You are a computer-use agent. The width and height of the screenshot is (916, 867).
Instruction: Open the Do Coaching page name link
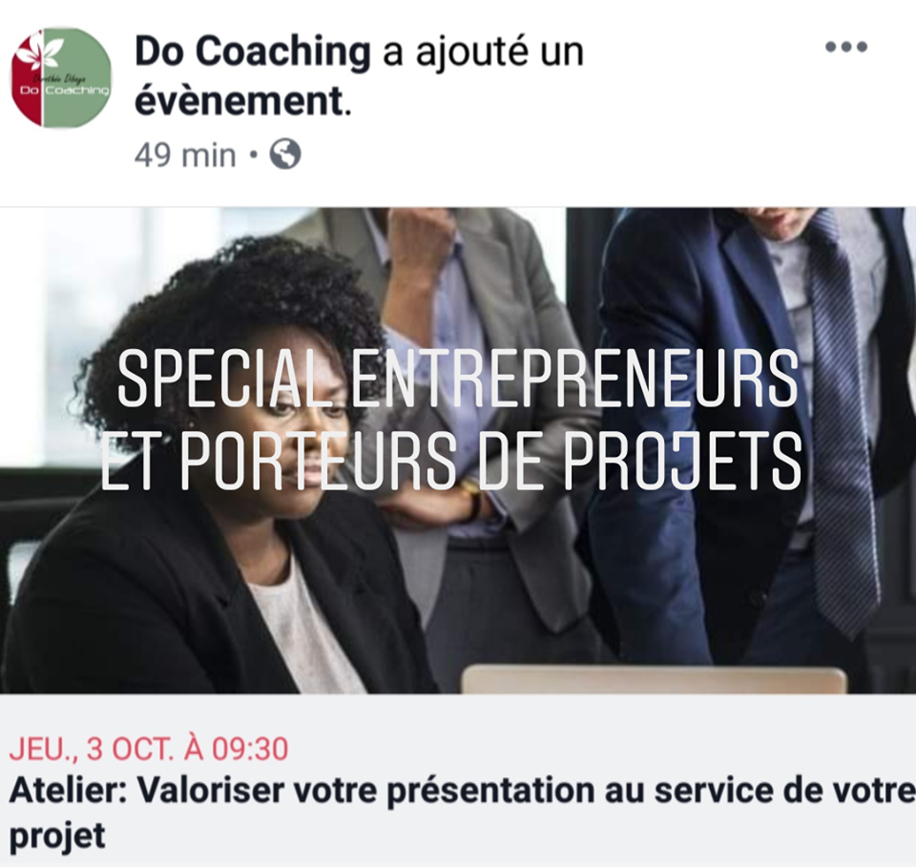point(253,52)
